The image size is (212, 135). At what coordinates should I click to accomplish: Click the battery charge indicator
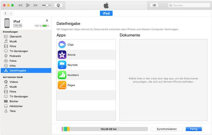click(x=45, y=26)
